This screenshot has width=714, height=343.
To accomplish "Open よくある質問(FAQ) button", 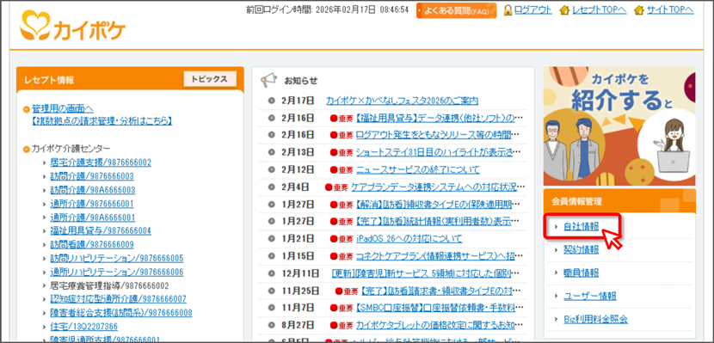I will point(456,10).
